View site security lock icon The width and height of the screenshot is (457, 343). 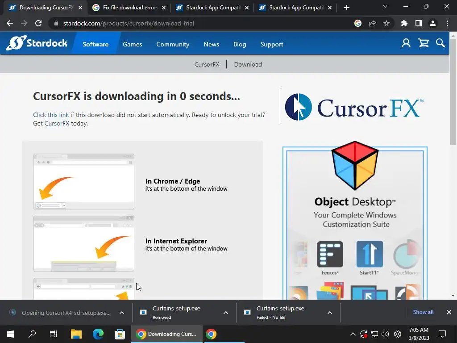click(56, 23)
